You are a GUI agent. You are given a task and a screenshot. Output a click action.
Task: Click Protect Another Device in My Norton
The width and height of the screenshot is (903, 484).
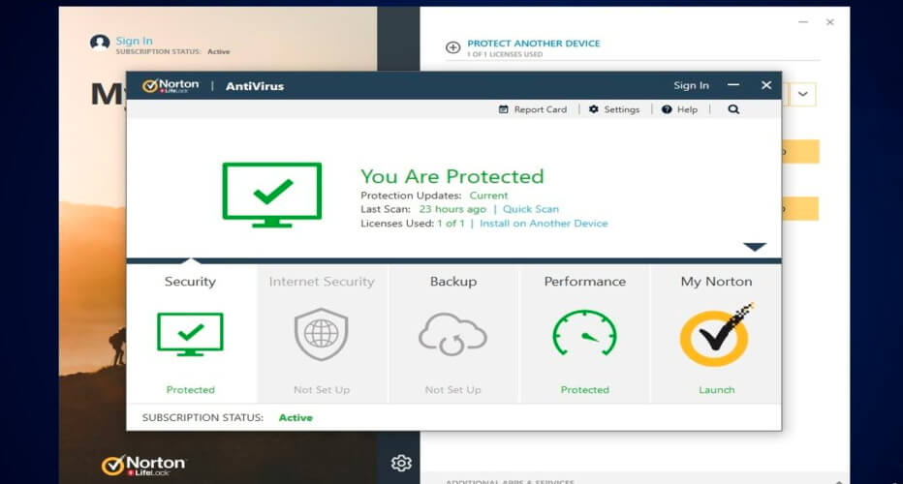(533, 44)
